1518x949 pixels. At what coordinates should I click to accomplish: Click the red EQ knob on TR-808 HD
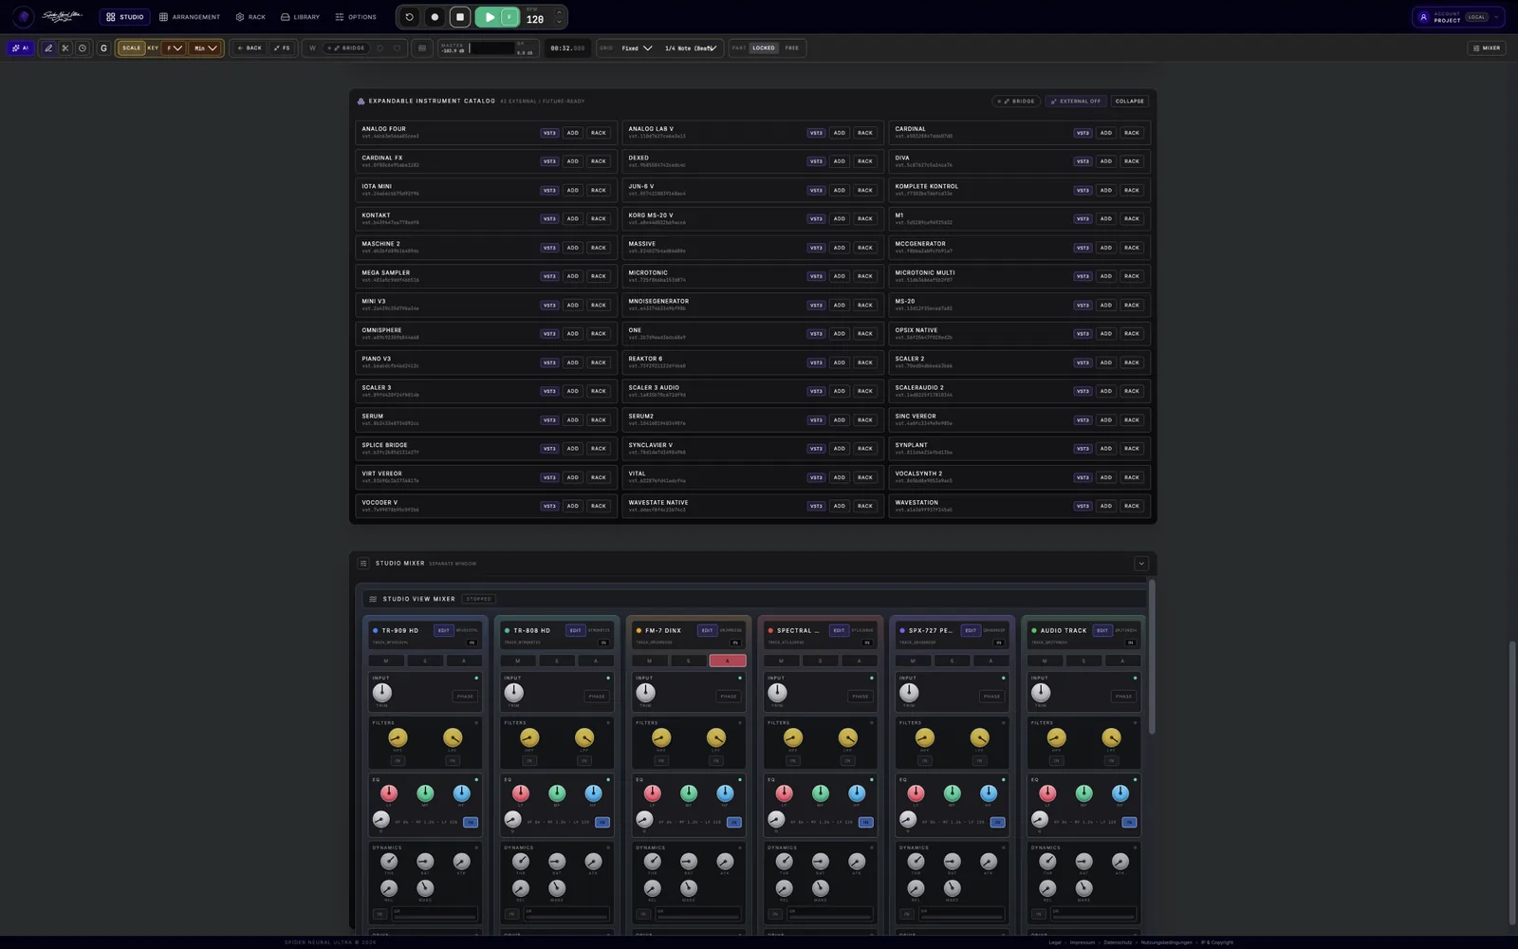coord(520,792)
